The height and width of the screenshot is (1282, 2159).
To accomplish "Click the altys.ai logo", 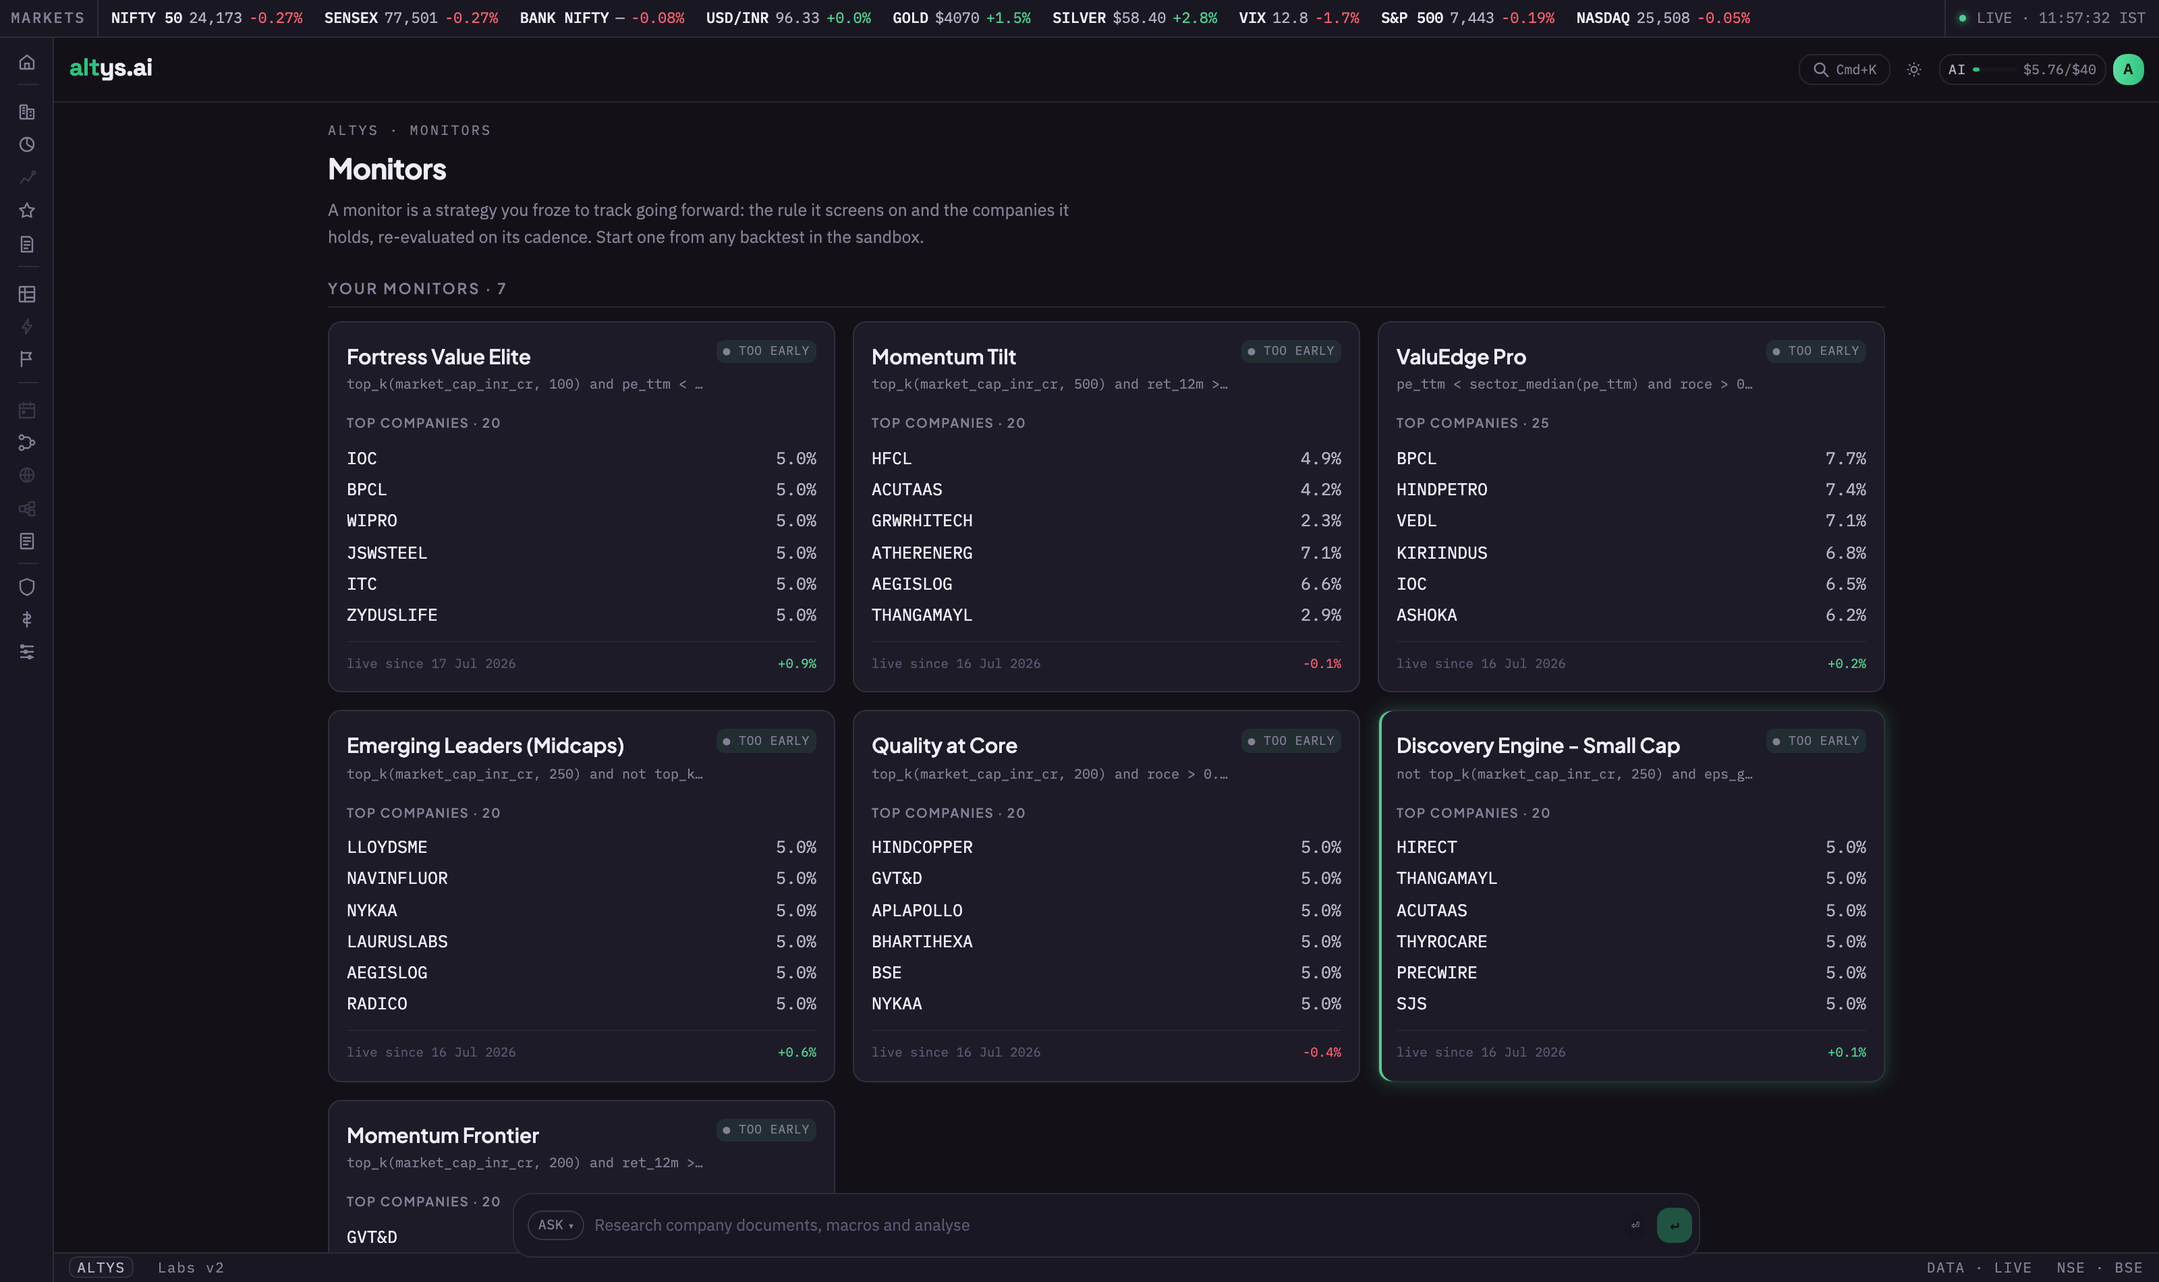I will coord(111,67).
